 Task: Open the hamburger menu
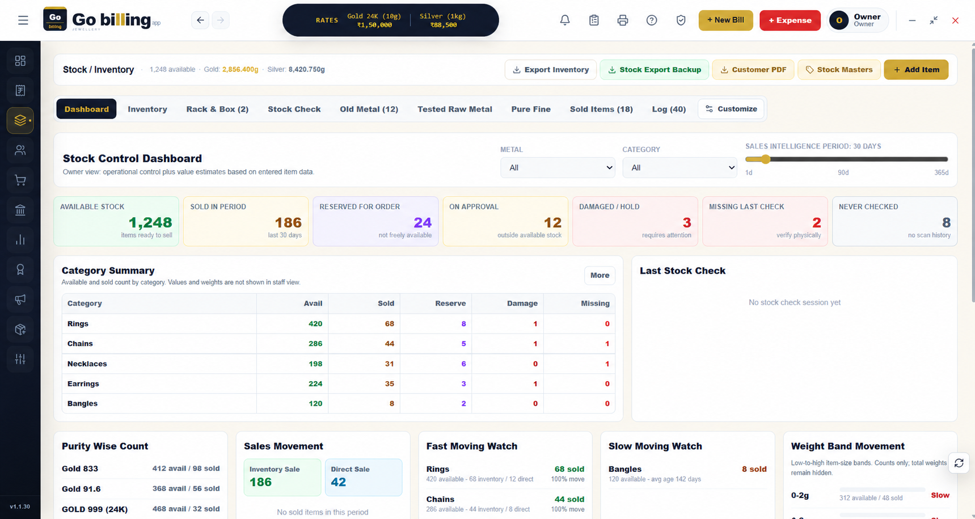(x=23, y=20)
